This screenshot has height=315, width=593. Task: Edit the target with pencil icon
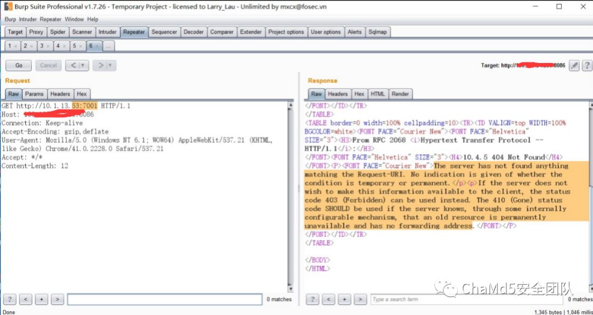(574, 65)
